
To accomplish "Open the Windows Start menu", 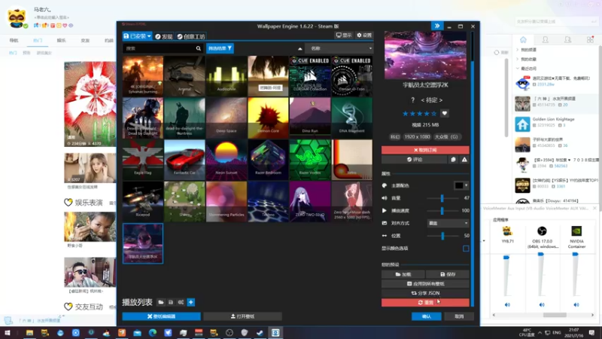I will pos(7,332).
